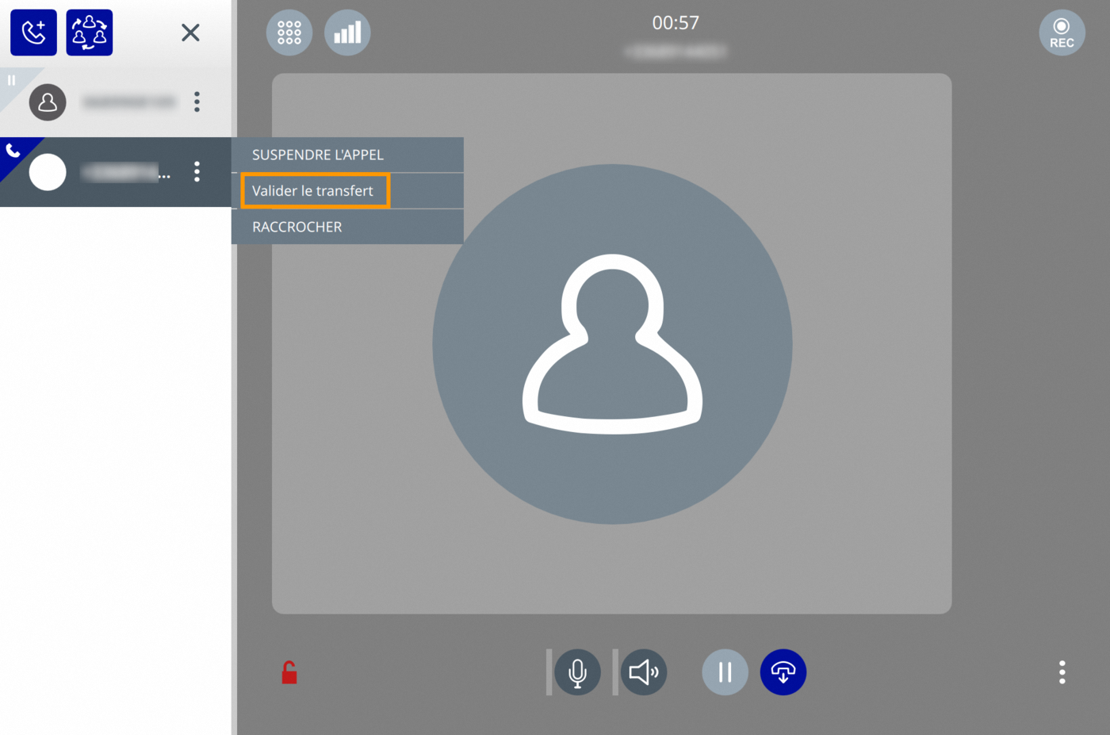Open the conference transfer icon
This screenshot has height=735, width=1110.
pos(89,33)
